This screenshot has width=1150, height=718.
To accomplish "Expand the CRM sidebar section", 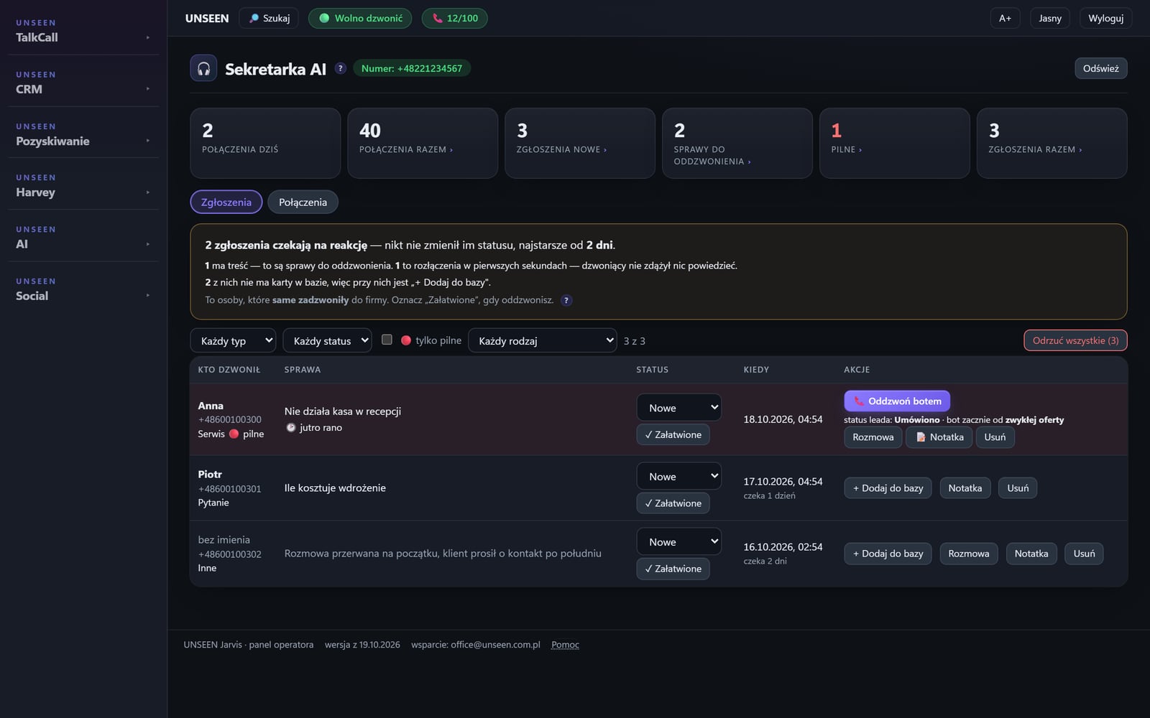I will pos(83,82).
